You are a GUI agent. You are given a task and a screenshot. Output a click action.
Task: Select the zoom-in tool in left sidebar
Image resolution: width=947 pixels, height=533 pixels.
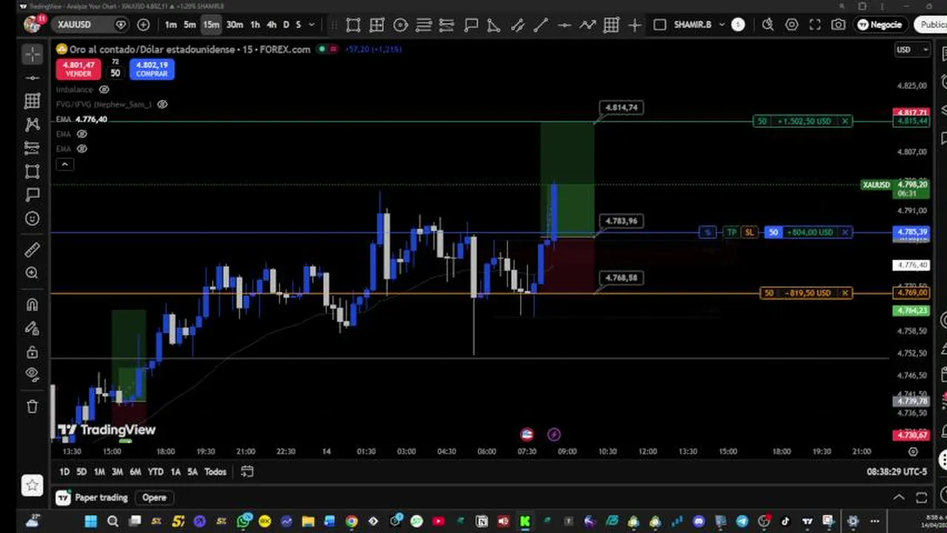[x=32, y=273]
